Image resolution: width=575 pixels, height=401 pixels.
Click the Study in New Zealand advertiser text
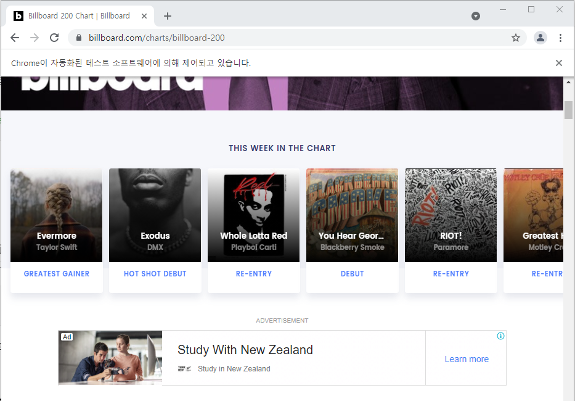pos(234,369)
